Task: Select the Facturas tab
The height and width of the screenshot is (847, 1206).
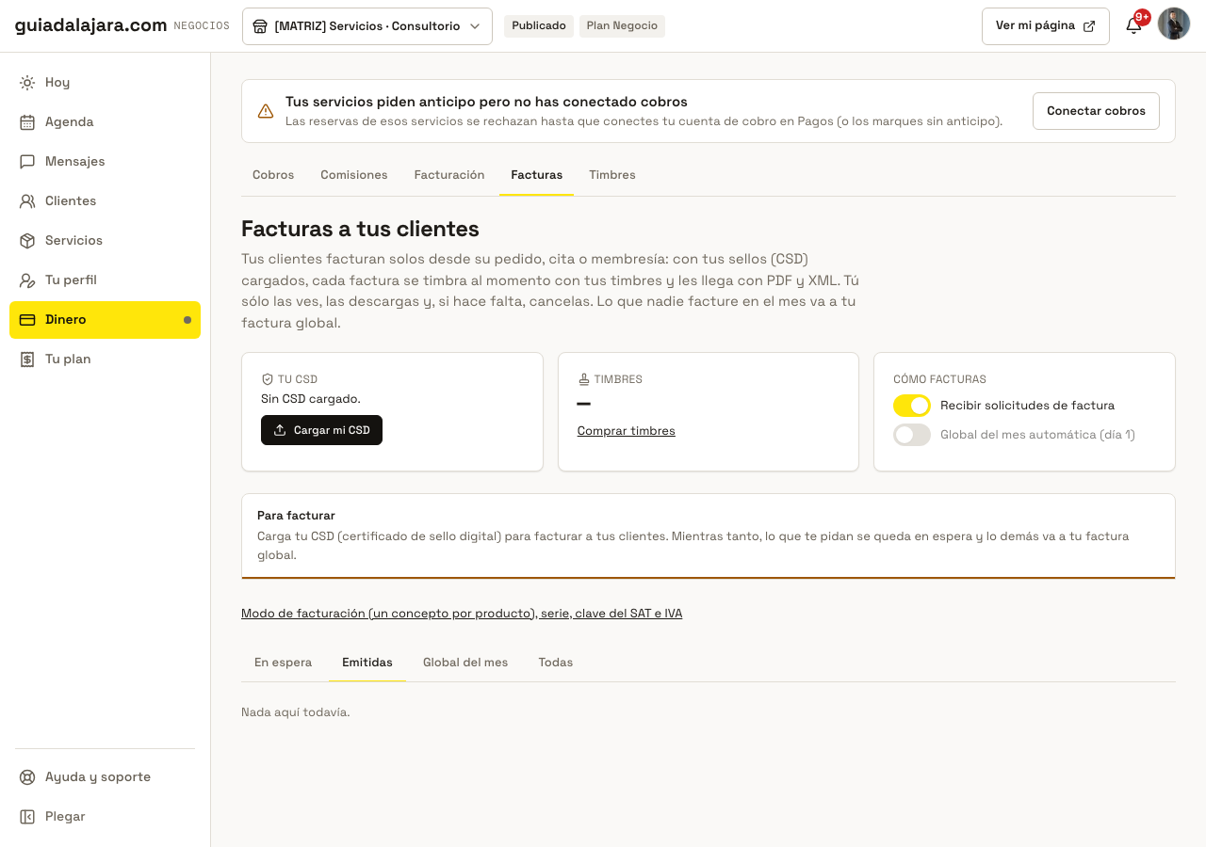Action: tap(537, 175)
